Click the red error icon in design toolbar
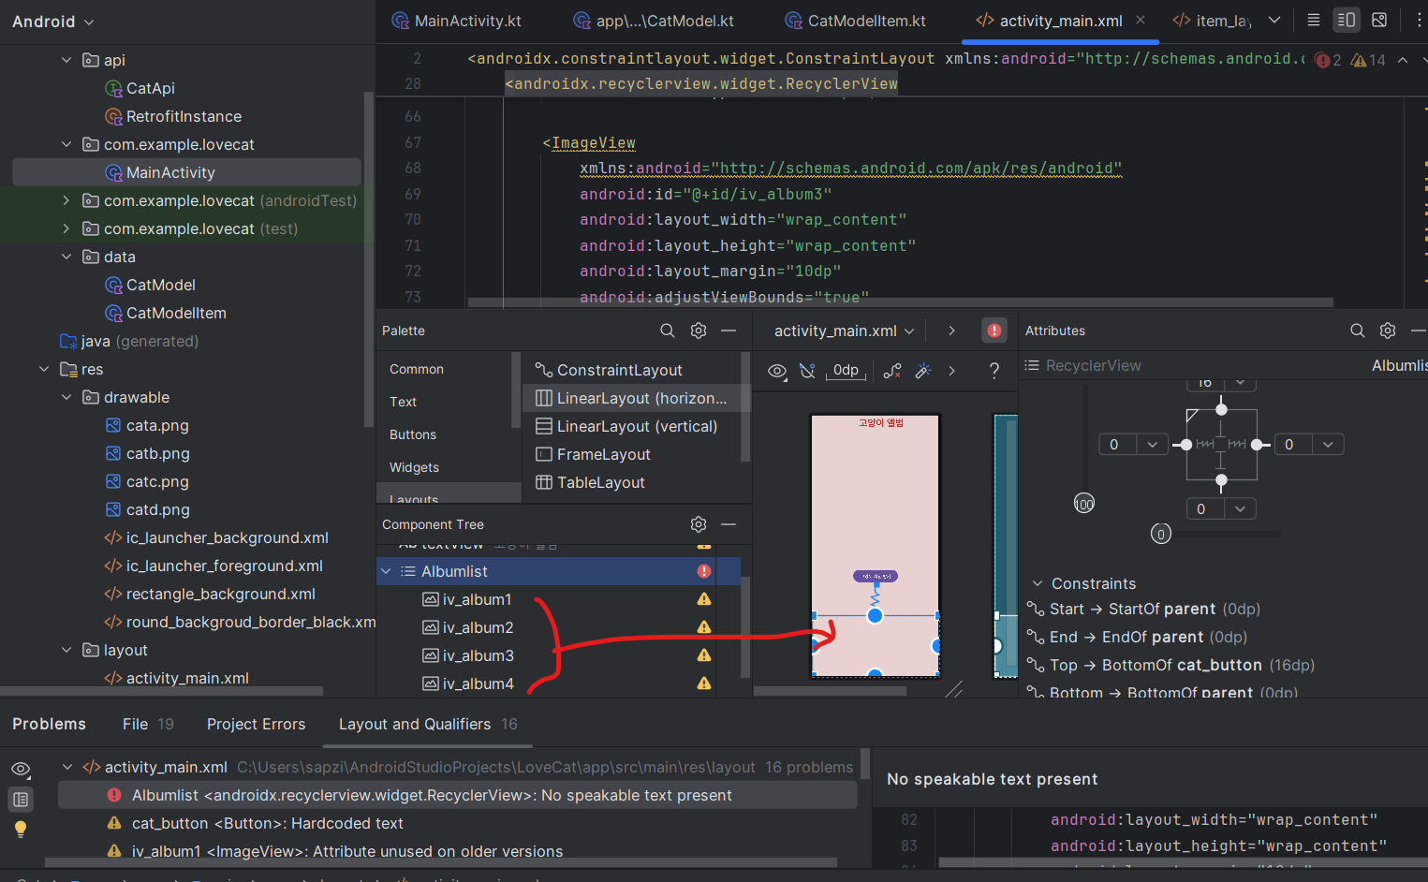The width and height of the screenshot is (1428, 882). coord(994,331)
